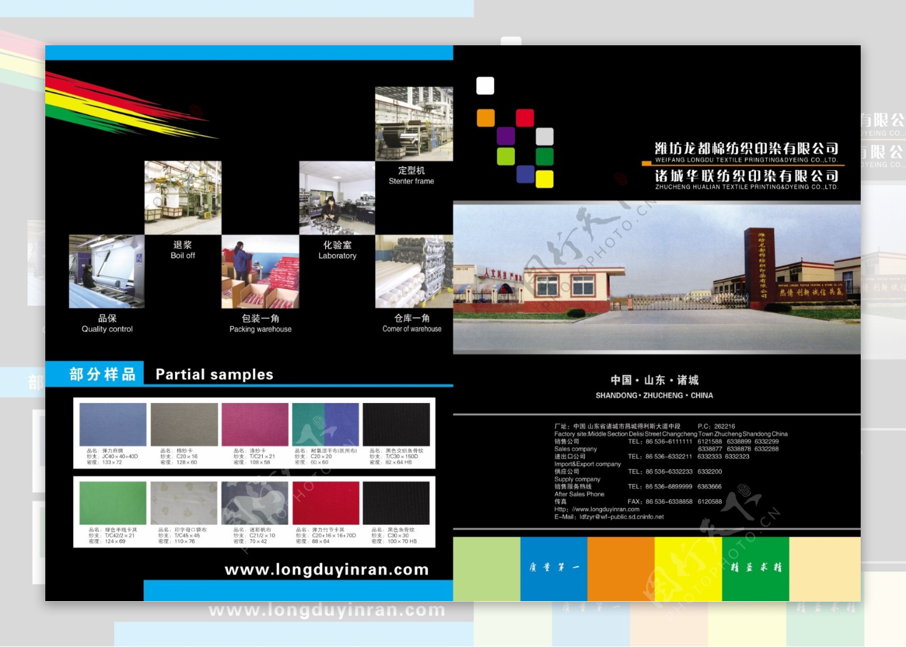Click the grey square in the logo
The width and height of the screenshot is (906, 647).
coord(544,136)
